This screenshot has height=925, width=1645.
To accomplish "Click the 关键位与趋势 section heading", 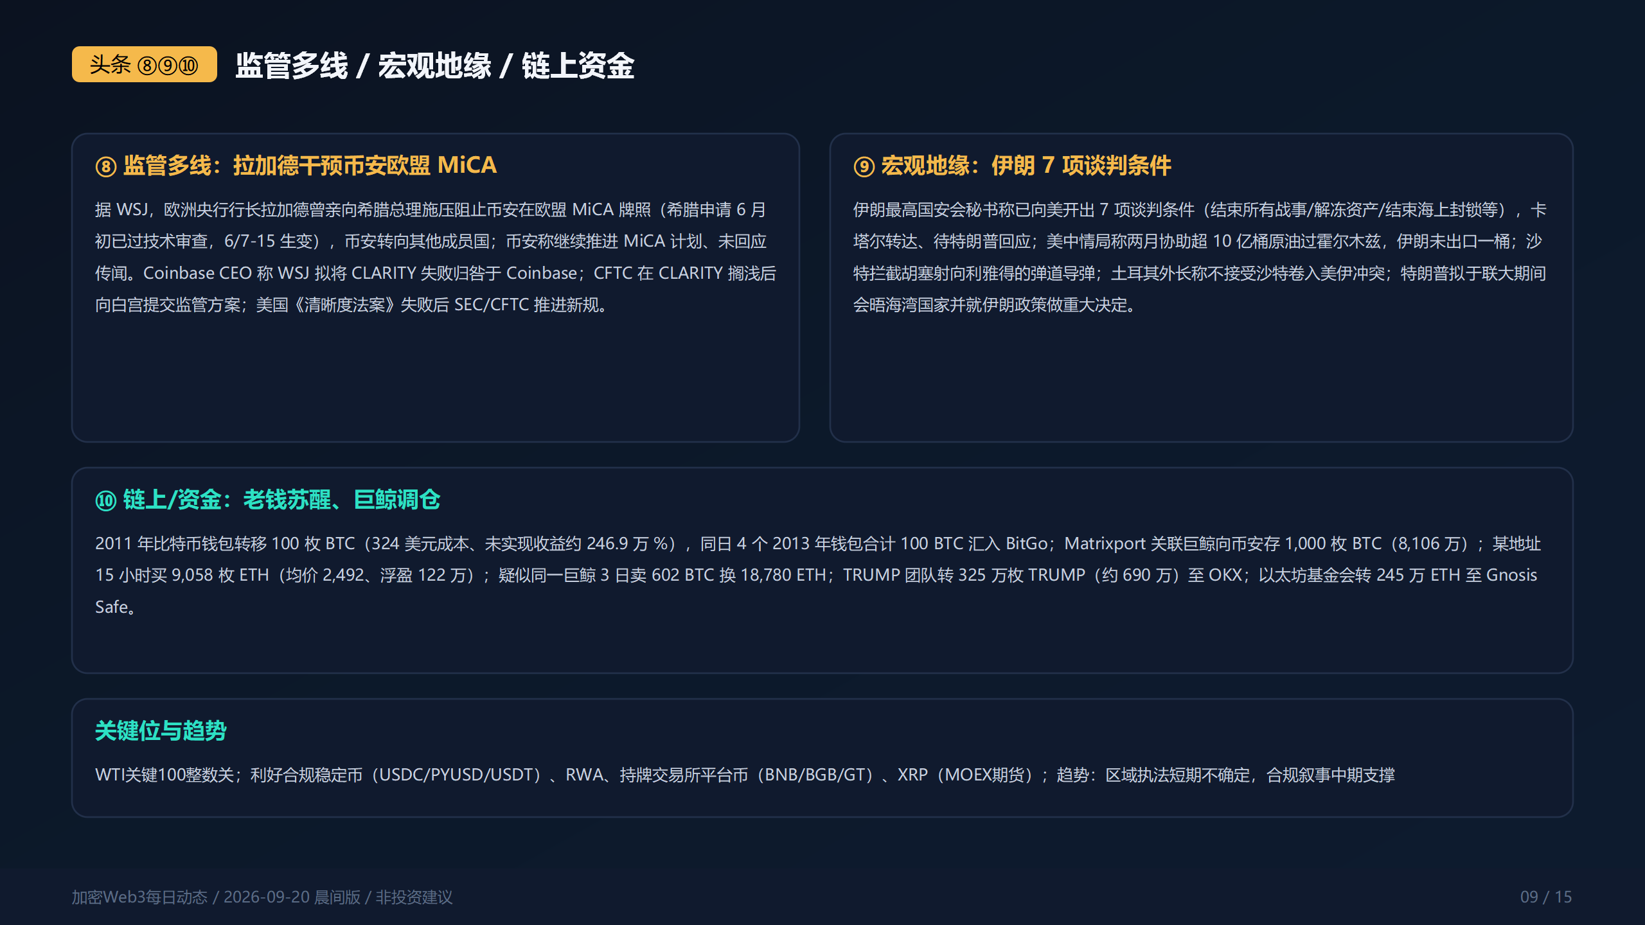I will pyautogui.click(x=161, y=731).
